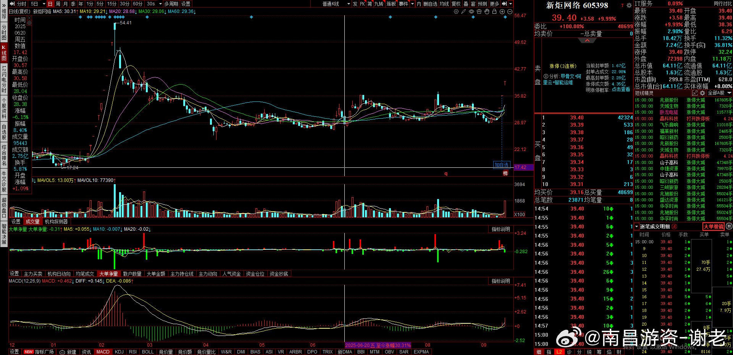
Task: Open the 全部AB股 filter dropdown
Action: [x=720, y=93]
